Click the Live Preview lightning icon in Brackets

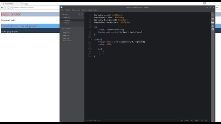click(213, 15)
